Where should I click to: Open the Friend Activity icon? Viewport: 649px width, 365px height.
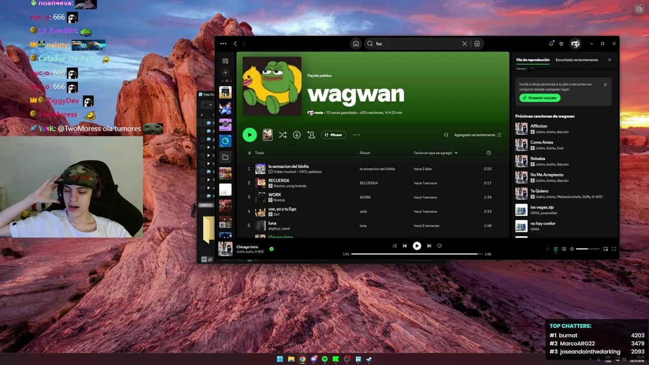click(x=561, y=44)
